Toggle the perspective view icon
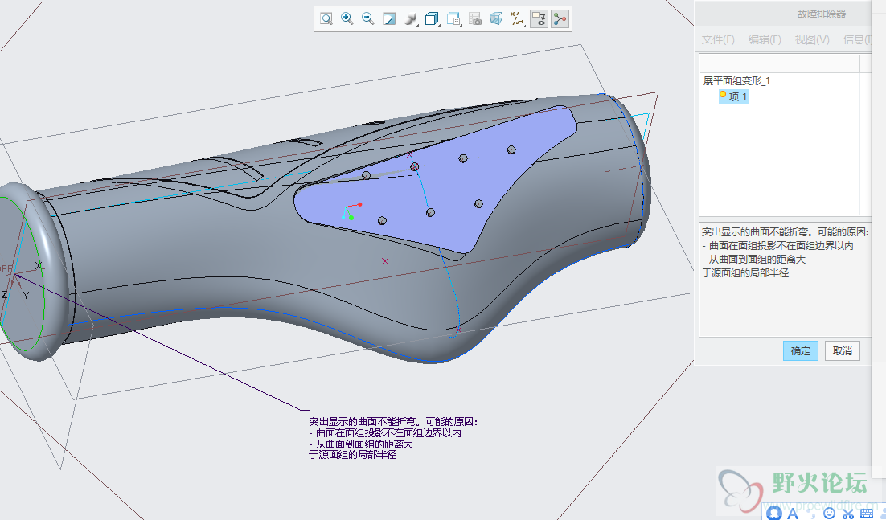 [x=496, y=19]
